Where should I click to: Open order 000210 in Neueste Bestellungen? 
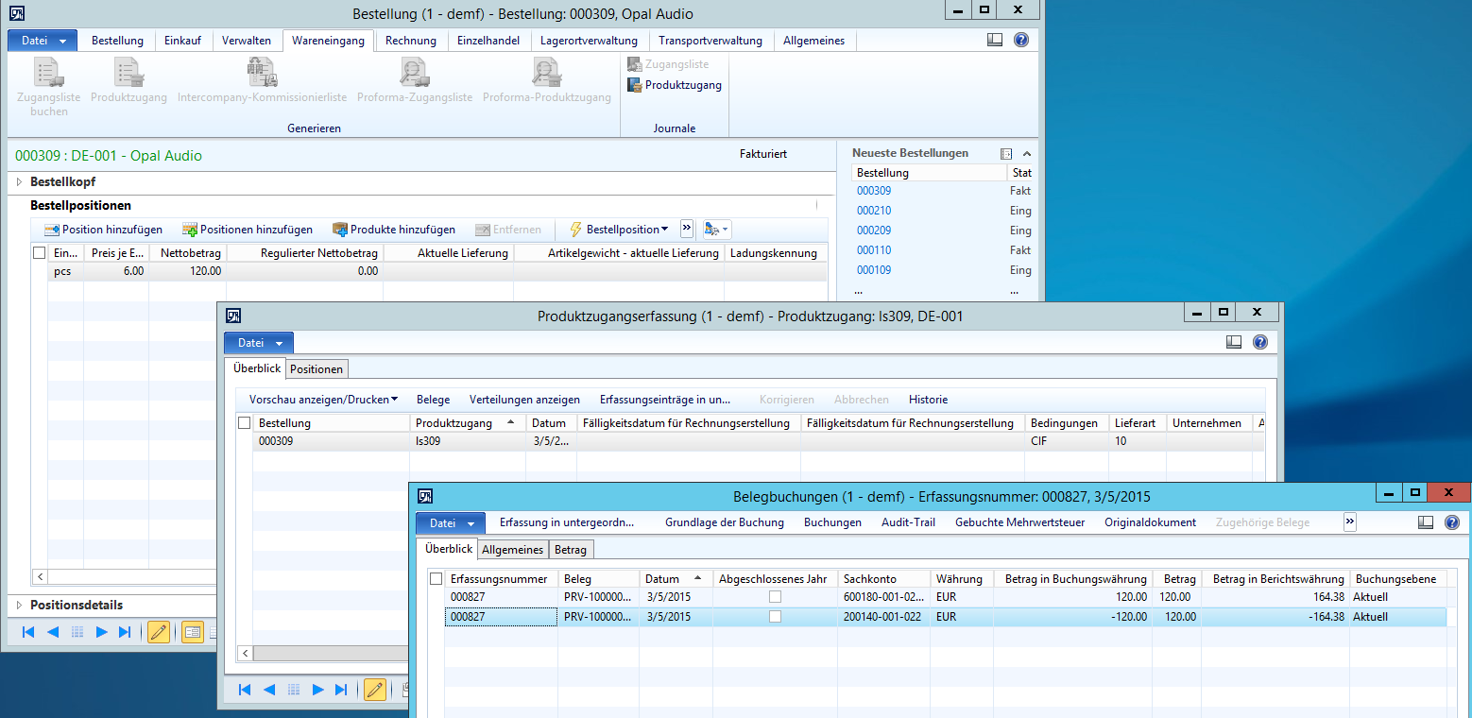874,211
